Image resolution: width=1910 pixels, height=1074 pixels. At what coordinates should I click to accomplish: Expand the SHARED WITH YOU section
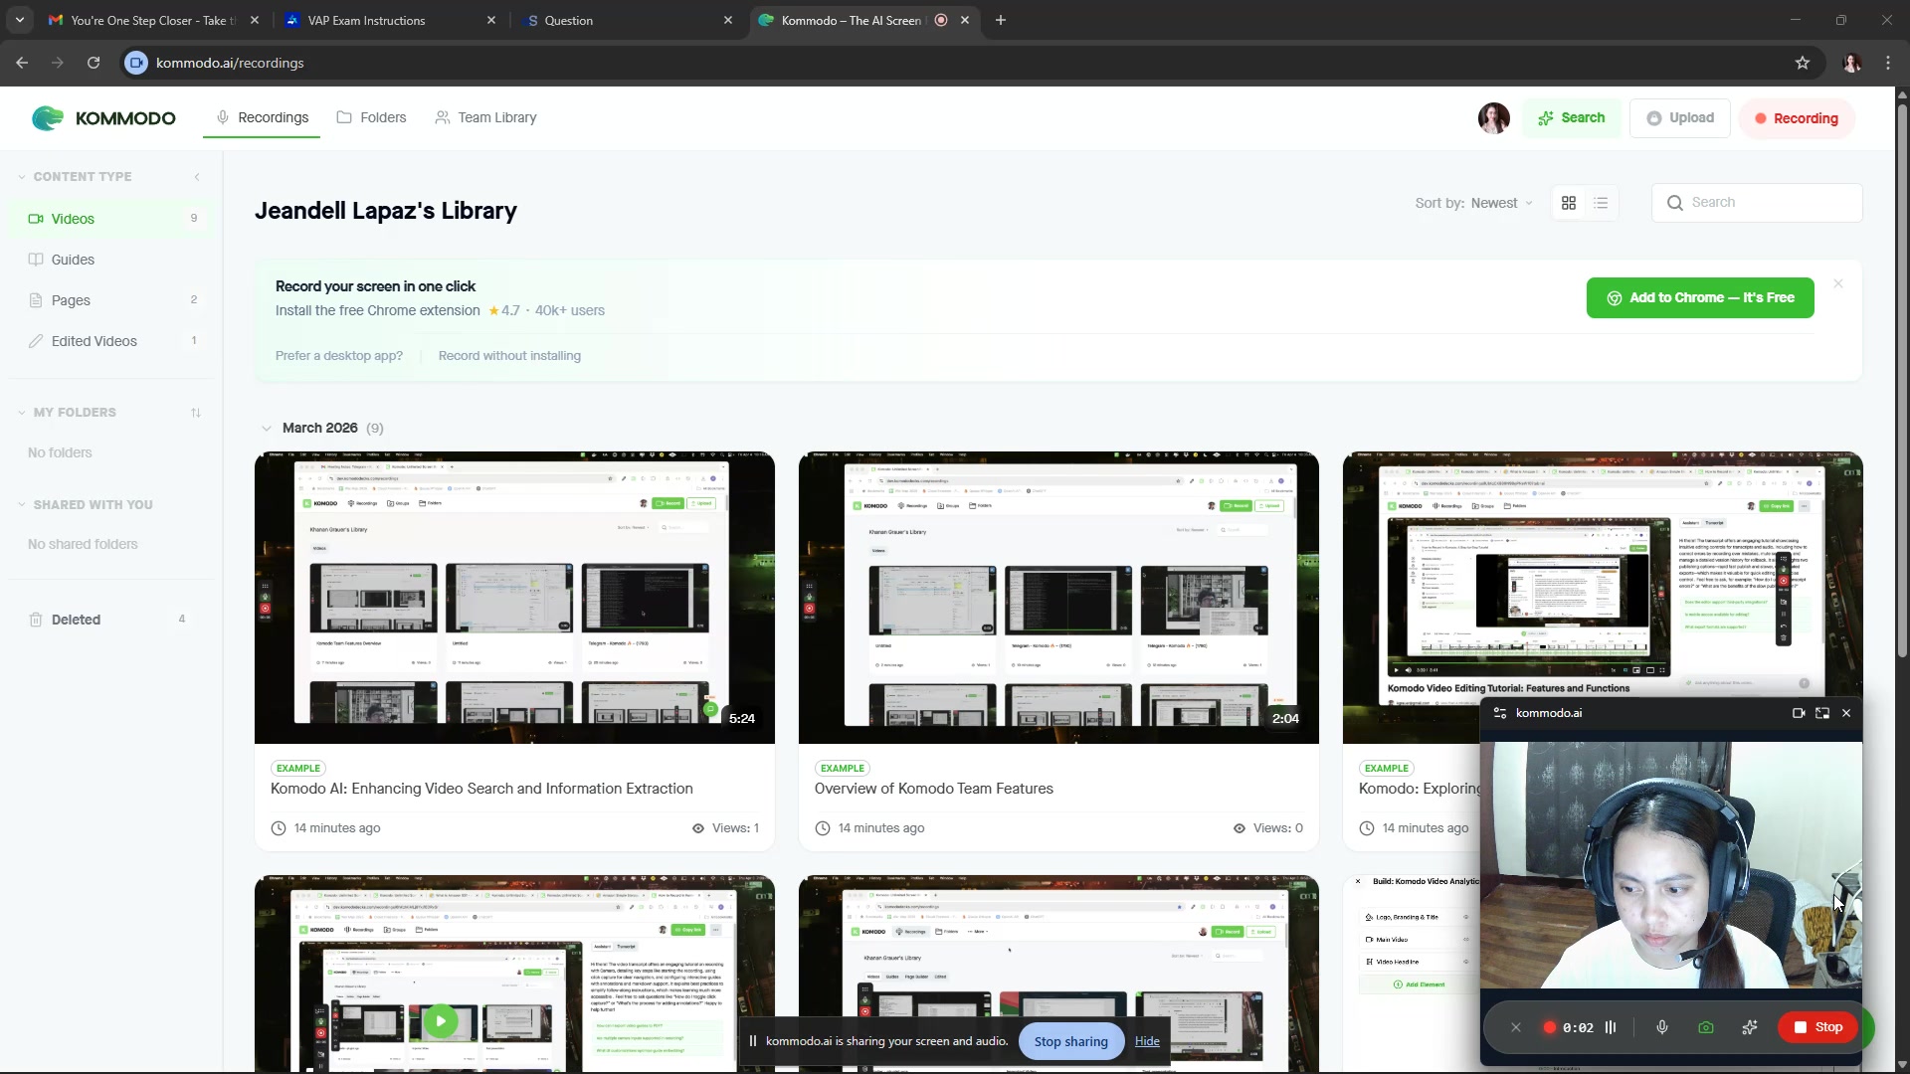pos(86,505)
